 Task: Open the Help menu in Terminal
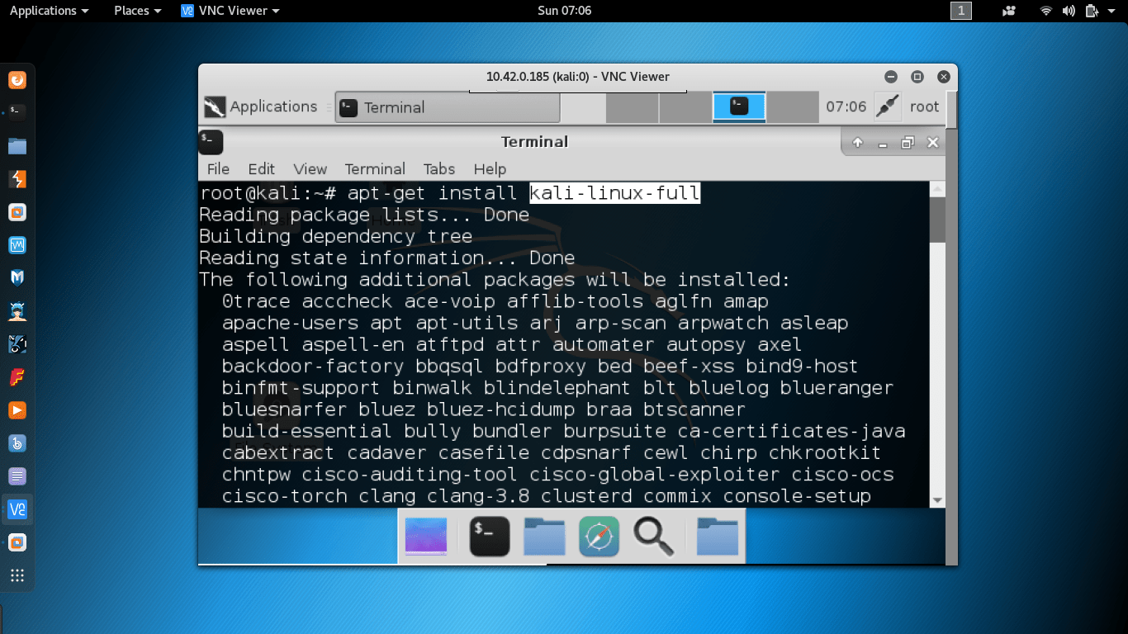(x=490, y=169)
